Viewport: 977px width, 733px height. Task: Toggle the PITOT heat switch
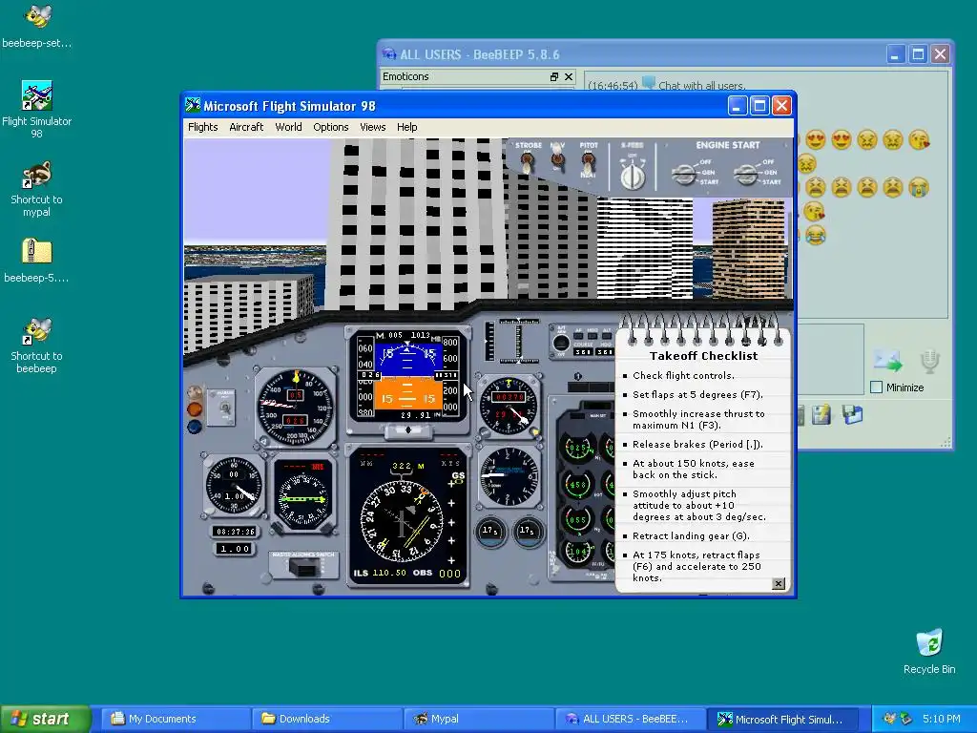pos(588,164)
